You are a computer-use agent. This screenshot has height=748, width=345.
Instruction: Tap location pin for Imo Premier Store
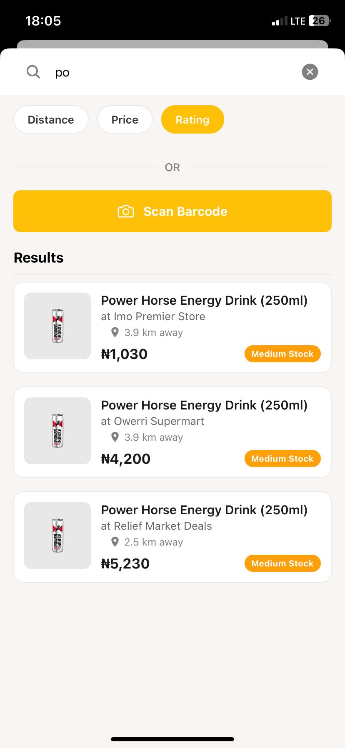point(115,333)
